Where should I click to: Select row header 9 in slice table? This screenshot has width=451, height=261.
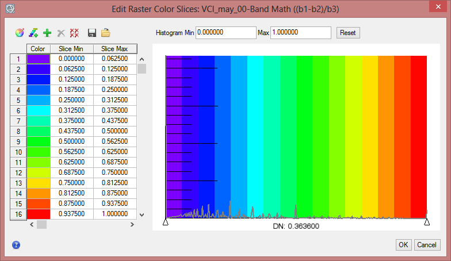(18, 141)
